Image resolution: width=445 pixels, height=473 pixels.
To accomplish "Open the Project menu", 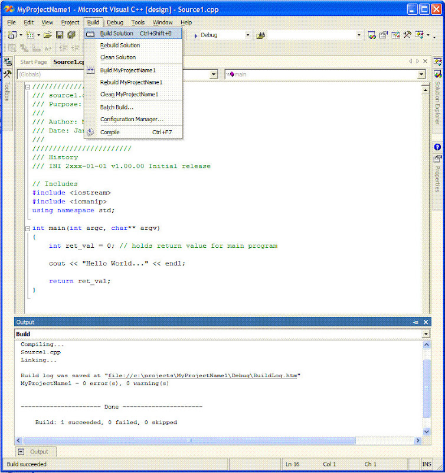I will [70, 22].
